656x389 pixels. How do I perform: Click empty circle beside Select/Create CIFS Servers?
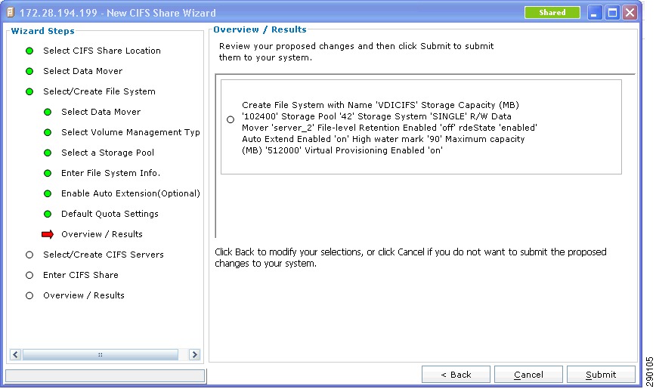point(29,255)
